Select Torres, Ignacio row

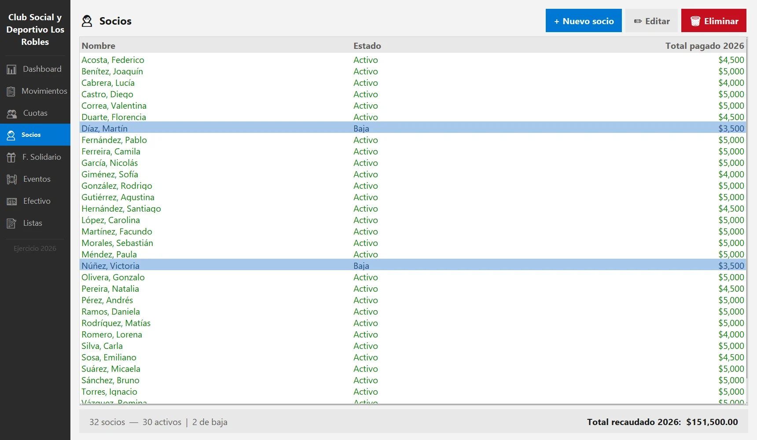click(413, 392)
